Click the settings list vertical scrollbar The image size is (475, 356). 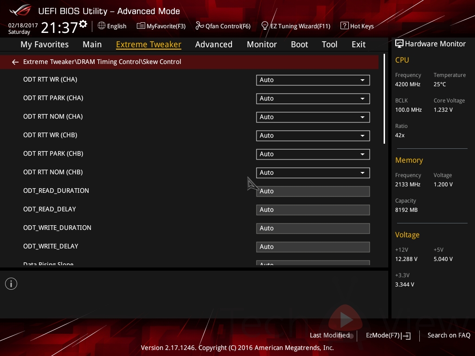tap(384, 99)
